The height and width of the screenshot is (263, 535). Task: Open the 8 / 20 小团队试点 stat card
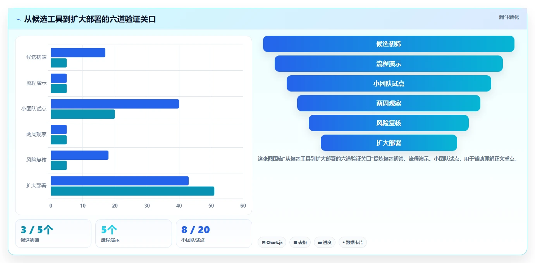(x=214, y=234)
